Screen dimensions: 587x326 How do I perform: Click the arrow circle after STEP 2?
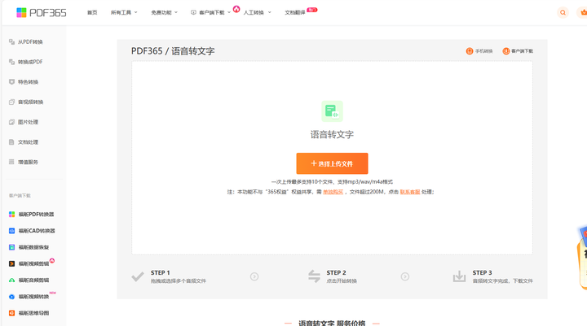(x=404, y=276)
